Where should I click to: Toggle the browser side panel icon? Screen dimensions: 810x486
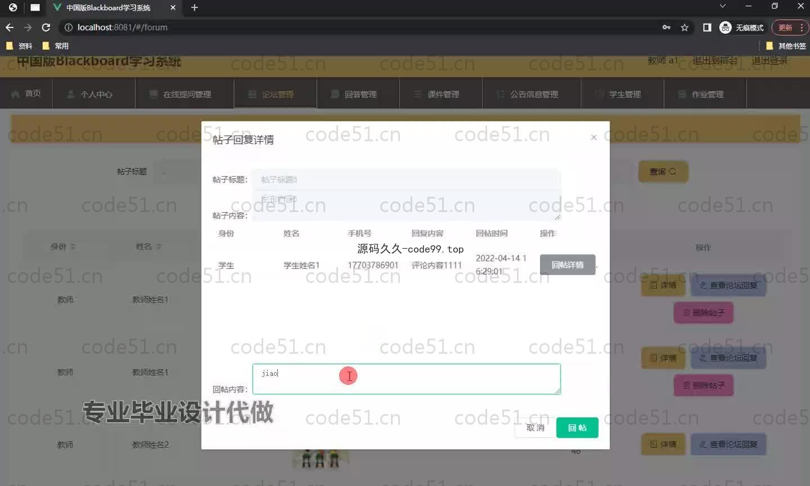coord(707,27)
